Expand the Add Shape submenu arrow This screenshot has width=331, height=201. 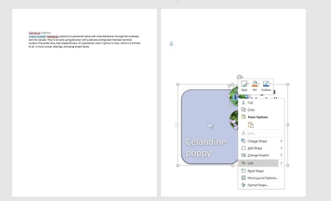point(281,148)
